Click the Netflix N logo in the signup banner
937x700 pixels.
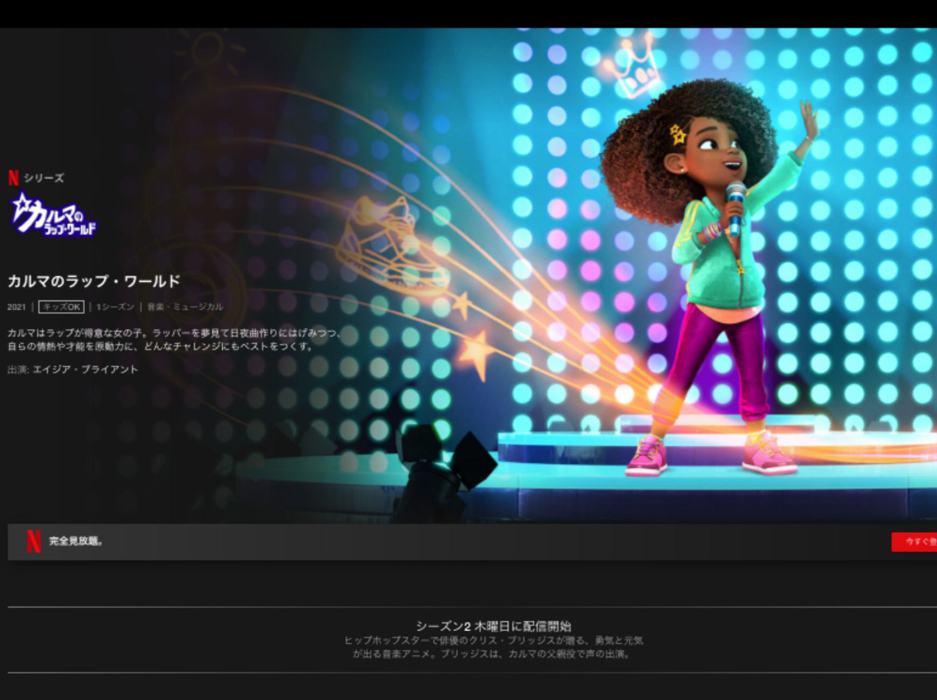coord(33,542)
